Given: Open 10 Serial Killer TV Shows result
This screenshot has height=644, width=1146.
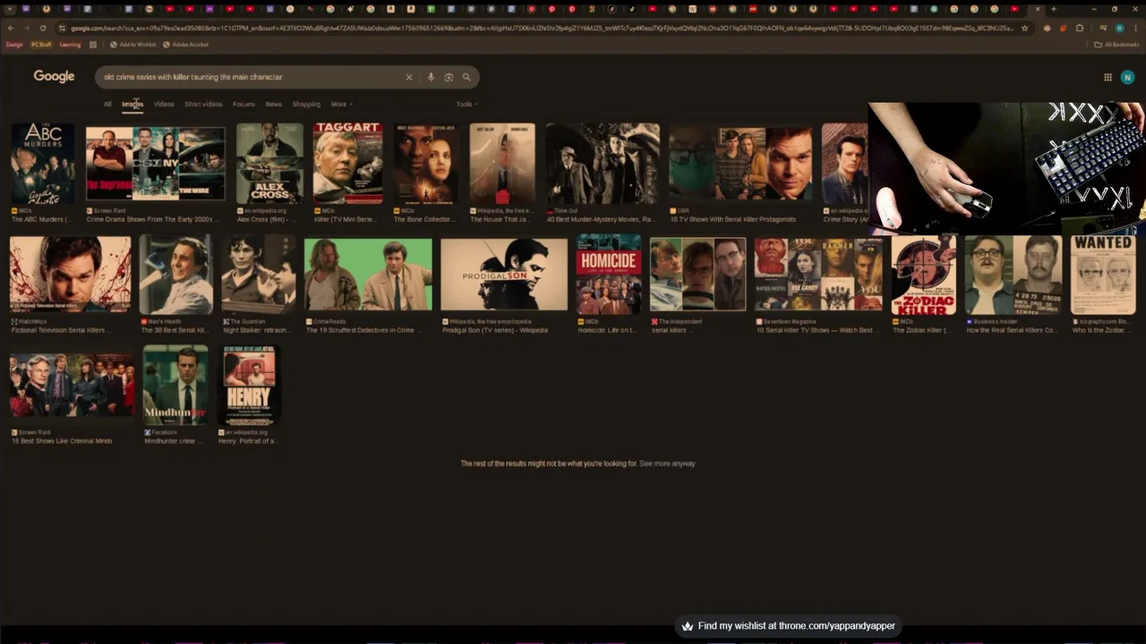Looking at the screenshot, I should [818, 274].
